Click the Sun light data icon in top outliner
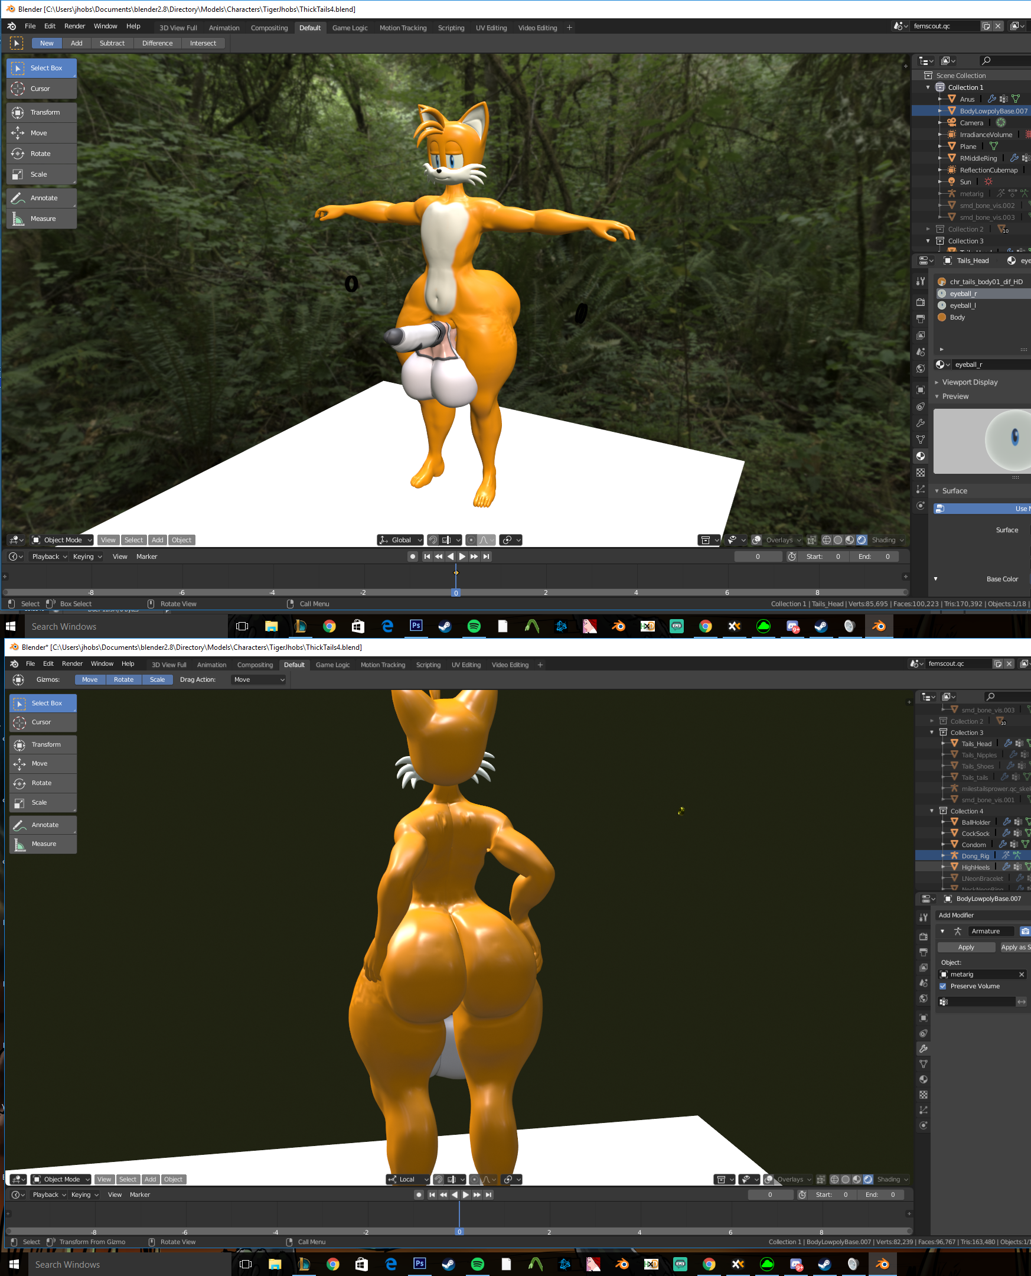The width and height of the screenshot is (1031, 1276). pyautogui.click(x=988, y=182)
